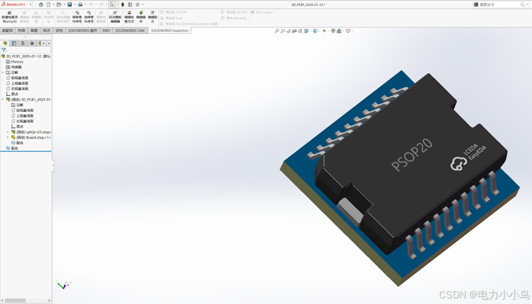532x304 pixels.
Task: Click the filter funnel icon in tree
Action: [4, 50]
